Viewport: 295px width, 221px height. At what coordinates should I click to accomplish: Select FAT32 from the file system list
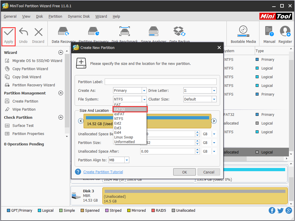coord(130,109)
